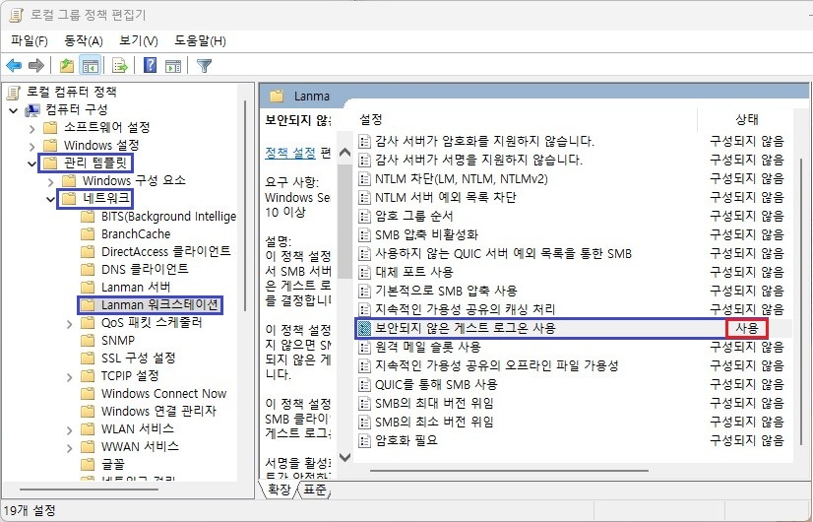
Task: Click the settings list horizontal scrollbar
Action: pyautogui.click(x=509, y=471)
